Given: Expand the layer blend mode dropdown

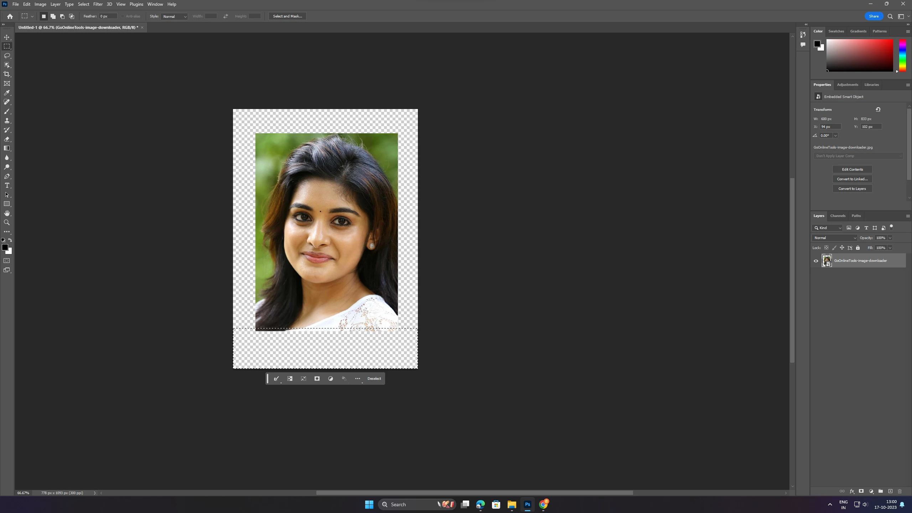Looking at the screenshot, I should [834, 238].
